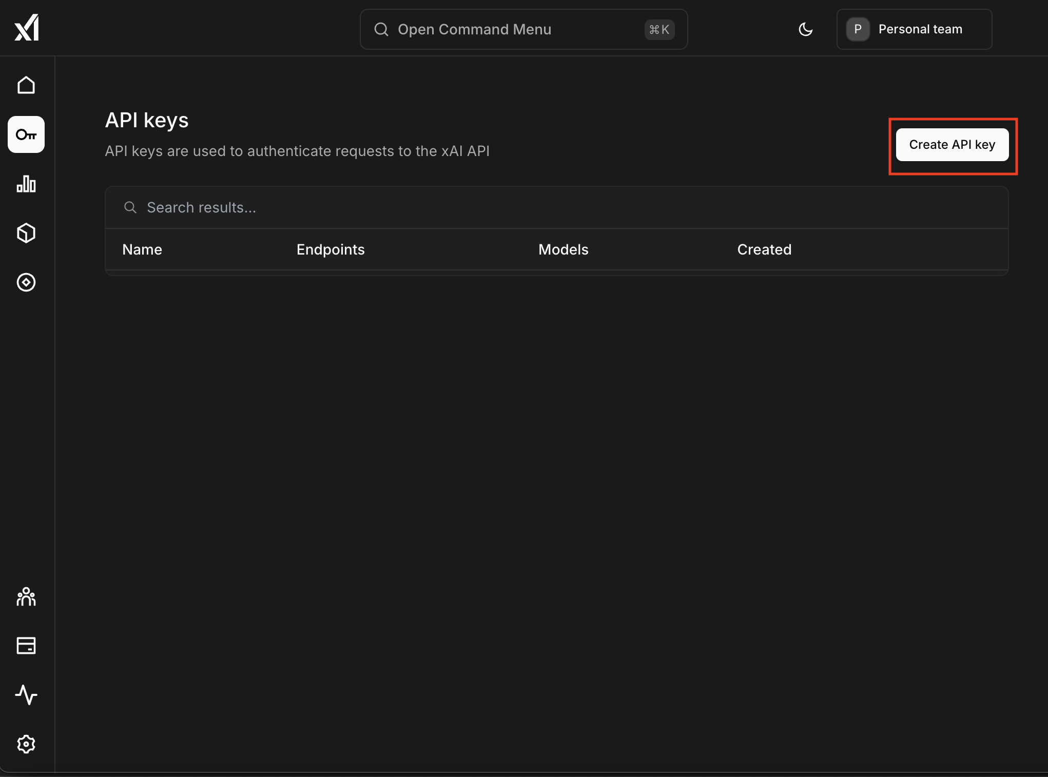Click the Name column header
The image size is (1048, 777).
(142, 249)
